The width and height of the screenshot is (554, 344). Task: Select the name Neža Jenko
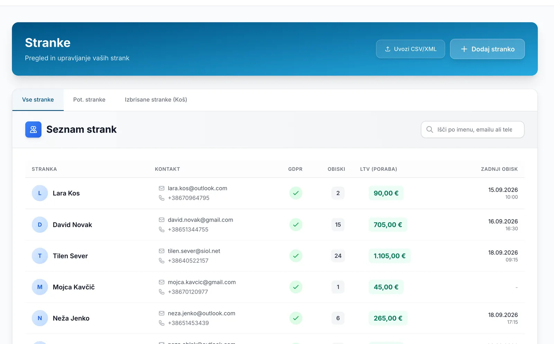click(71, 318)
